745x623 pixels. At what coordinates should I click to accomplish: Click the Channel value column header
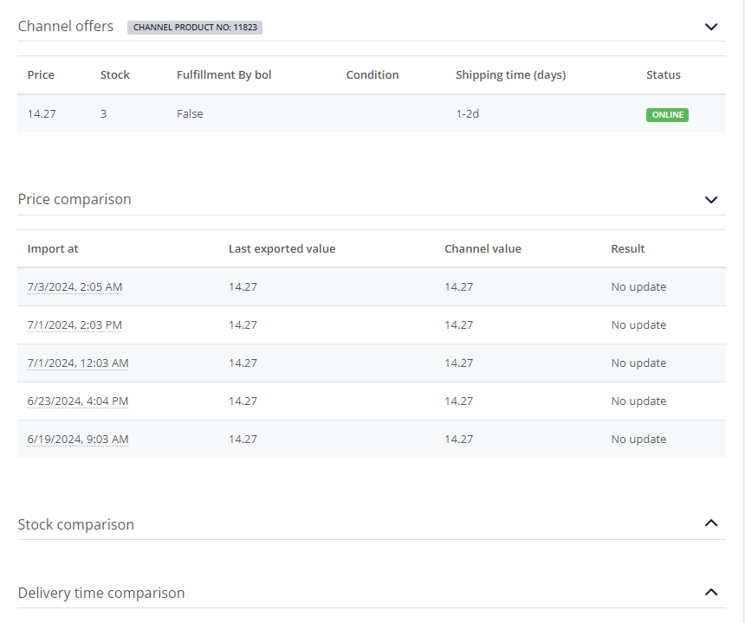(483, 249)
